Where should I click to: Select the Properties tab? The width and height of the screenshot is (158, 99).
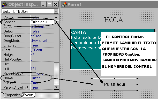[12, 95]
